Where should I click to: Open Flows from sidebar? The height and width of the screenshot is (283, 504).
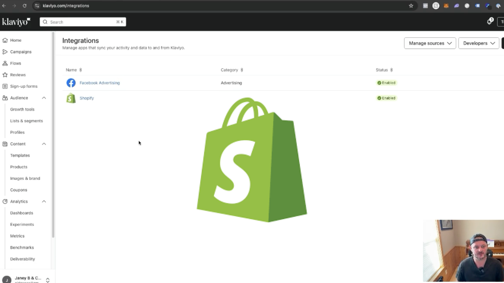point(16,63)
